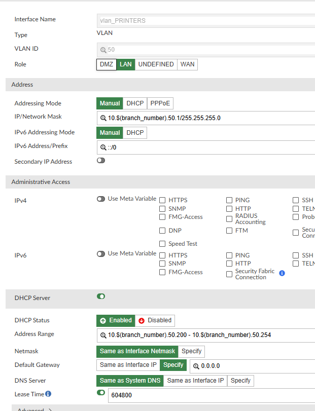Select the Disabled DHCP status option
Viewport: 315px width, 411px height.
coord(155,320)
